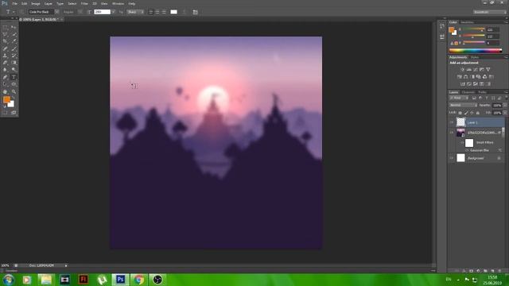The width and height of the screenshot is (509, 286).
Task: Select the Brush tool
Action: click(x=14, y=48)
